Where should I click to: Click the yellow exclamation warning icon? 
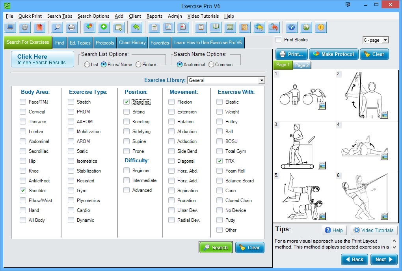321,27
